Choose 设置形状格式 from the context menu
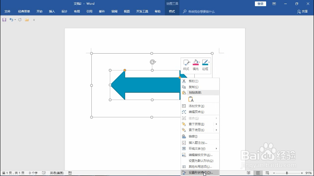Viewport: 314px width, 176px height. click(200, 173)
